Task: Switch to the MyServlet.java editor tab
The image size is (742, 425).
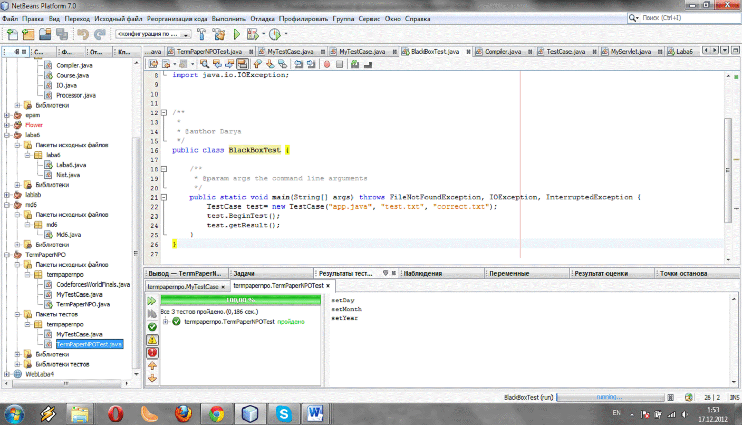Action: [x=630, y=52]
